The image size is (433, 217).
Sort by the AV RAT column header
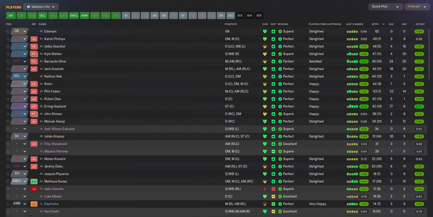pos(419,24)
